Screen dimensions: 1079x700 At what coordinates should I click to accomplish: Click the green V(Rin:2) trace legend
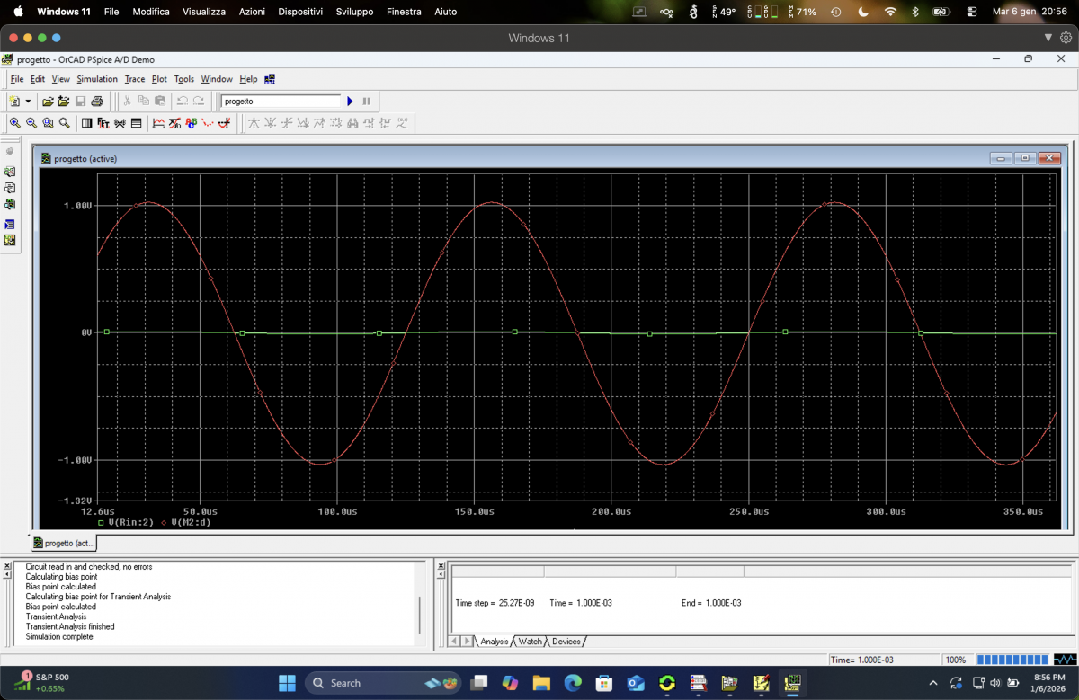point(130,522)
